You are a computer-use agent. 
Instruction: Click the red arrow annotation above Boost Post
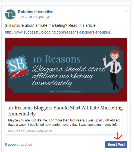118,136
